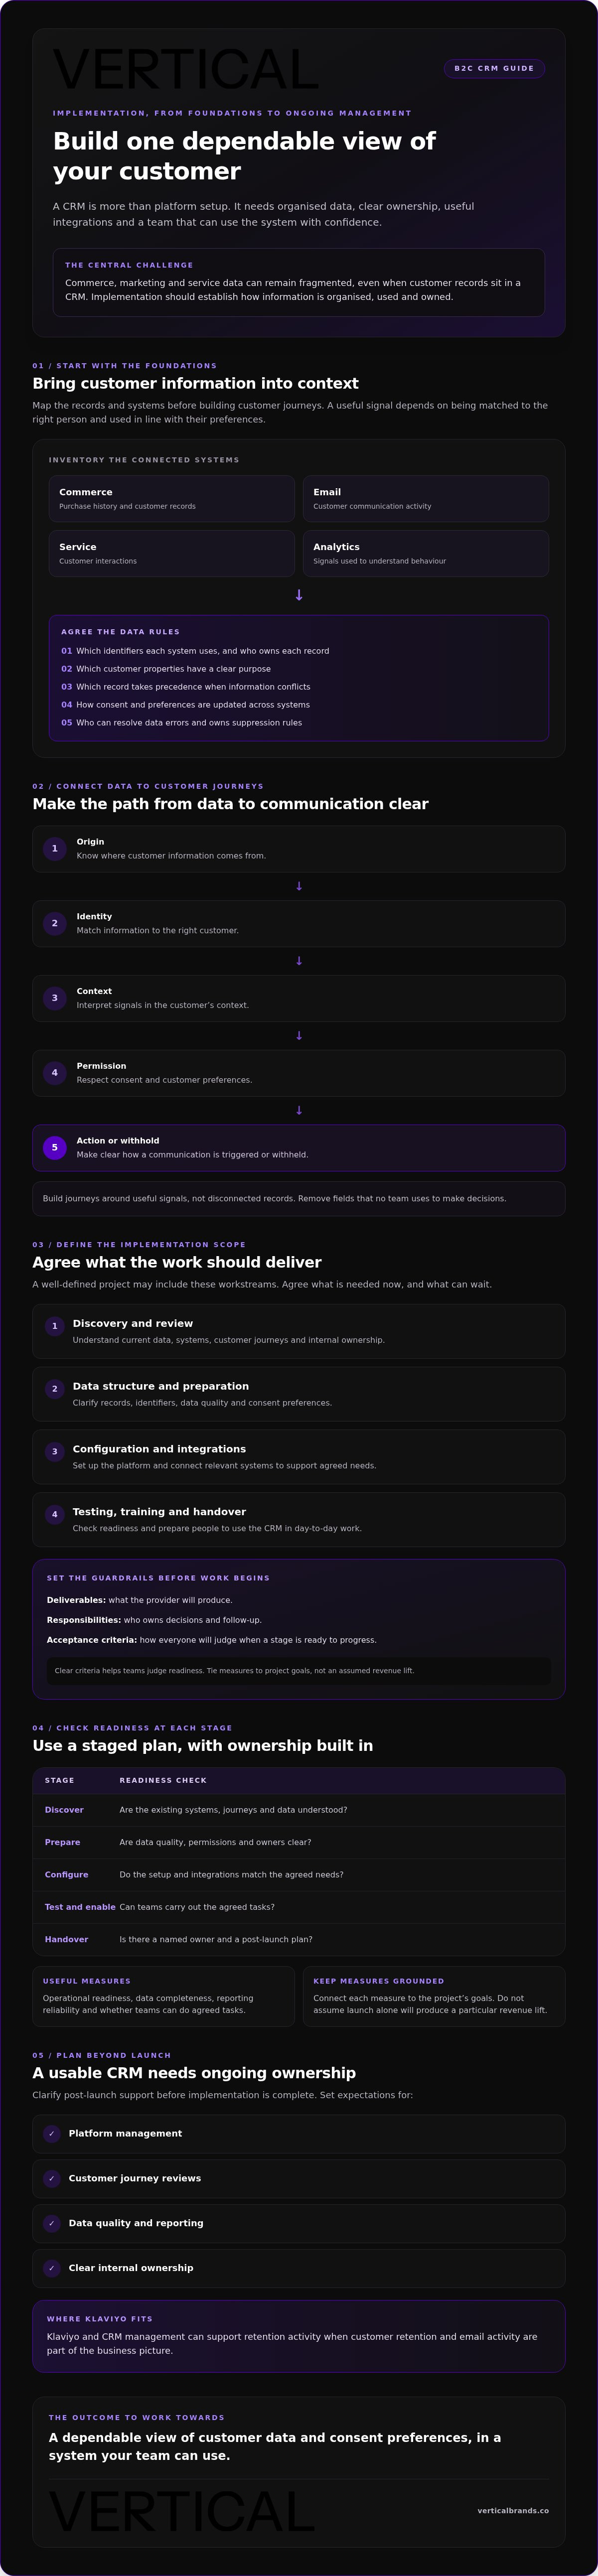This screenshot has height=2576, width=598.
Task: Select the Email system card
Action: coord(426,499)
